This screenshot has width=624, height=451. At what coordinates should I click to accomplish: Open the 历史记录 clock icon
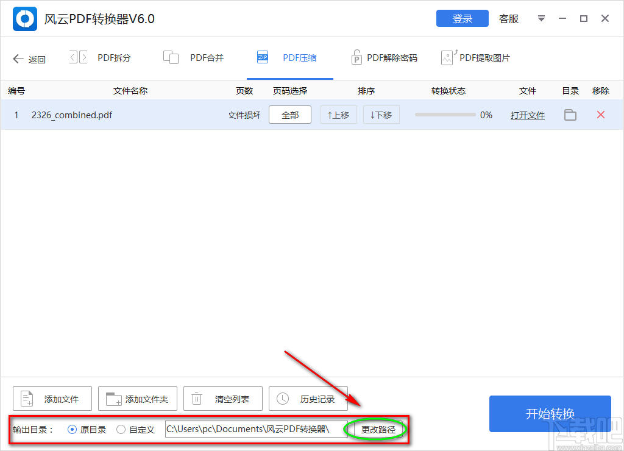coord(282,399)
